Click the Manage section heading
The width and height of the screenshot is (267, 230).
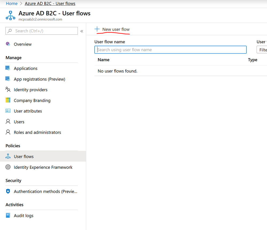(13, 58)
